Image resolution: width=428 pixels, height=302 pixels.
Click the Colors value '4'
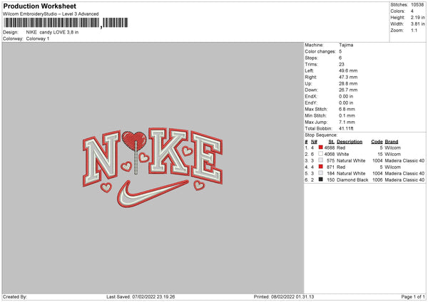(412, 11)
